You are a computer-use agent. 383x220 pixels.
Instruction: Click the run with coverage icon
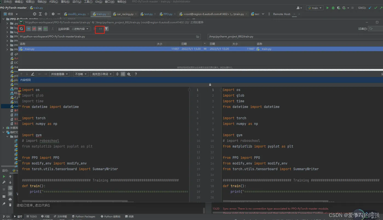(x=339, y=8)
